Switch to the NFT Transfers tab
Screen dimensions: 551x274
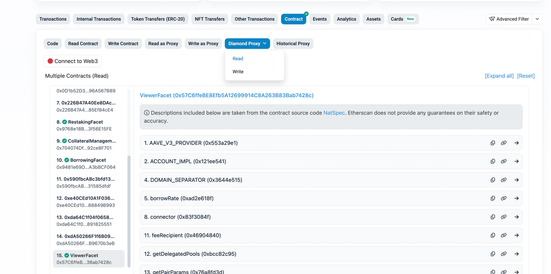click(209, 19)
